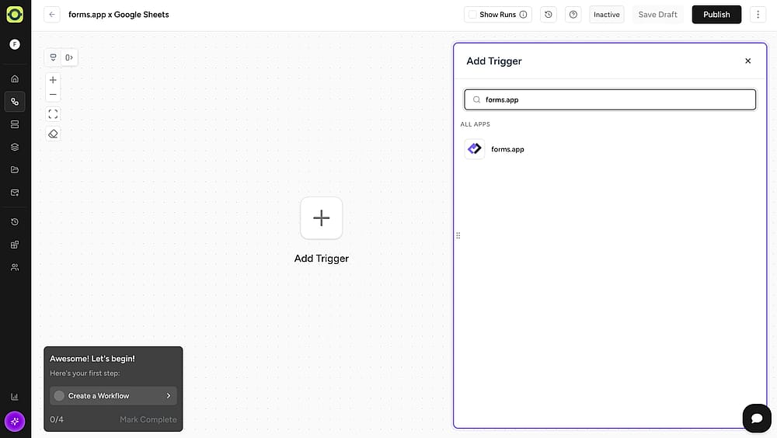Open the layers stack icon in the sidebar
The height and width of the screenshot is (438, 777).
(15, 147)
